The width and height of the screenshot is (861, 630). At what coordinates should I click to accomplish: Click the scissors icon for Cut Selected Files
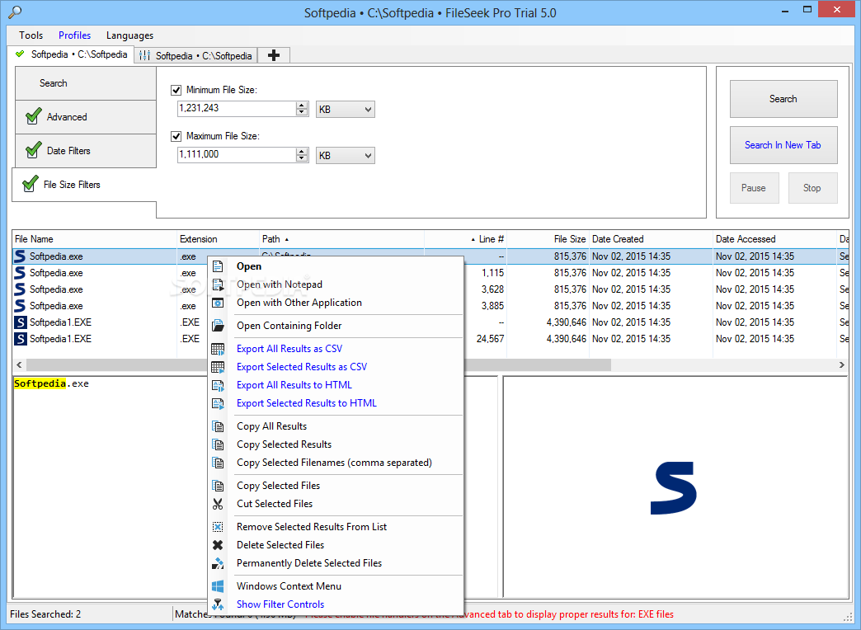point(218,504)
